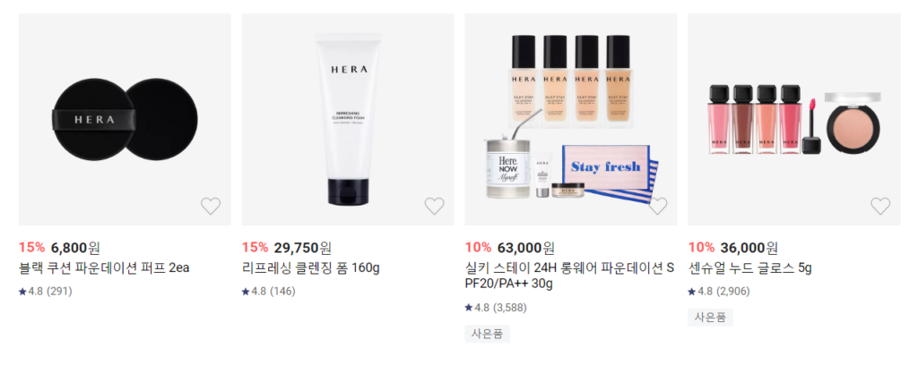The height and width of the screenshot is (365, 918).
Task: Toggle wishlist heart on Sensual Nude Gloss
Action: click(880, 206)
